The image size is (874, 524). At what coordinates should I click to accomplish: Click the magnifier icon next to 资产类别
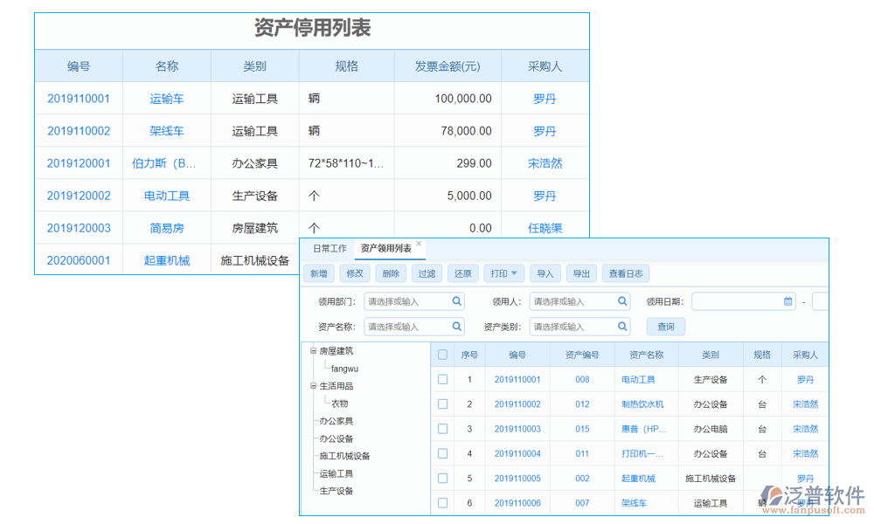(x=621, y=326)
